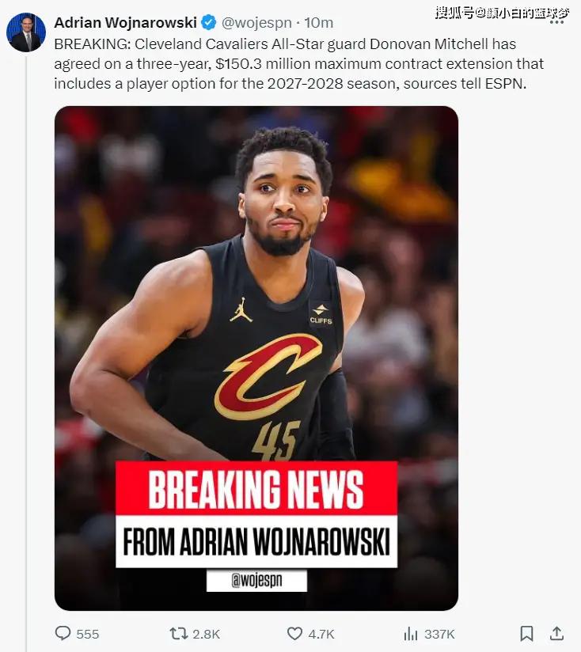The width and height of the screenshot is (581, 652).
Task: Click the blue verified badge
Action: click(209, 22)
